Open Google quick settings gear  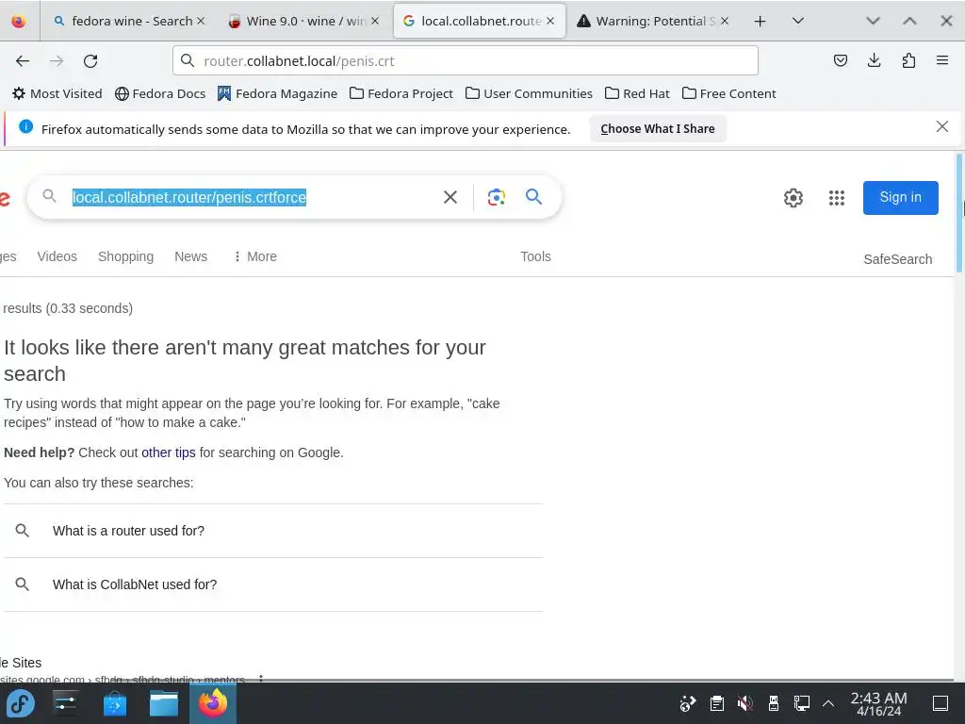point(793,198)
